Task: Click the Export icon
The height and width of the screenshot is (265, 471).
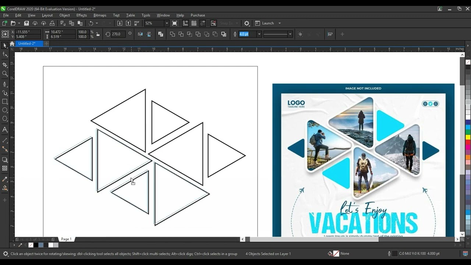Action: (x=128, y=23)
